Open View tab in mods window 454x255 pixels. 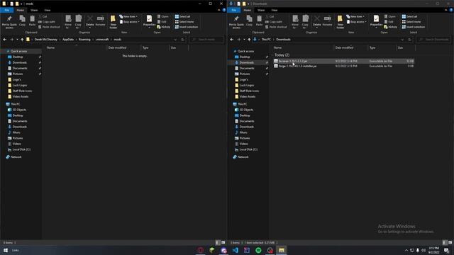(x=48, y=10)
